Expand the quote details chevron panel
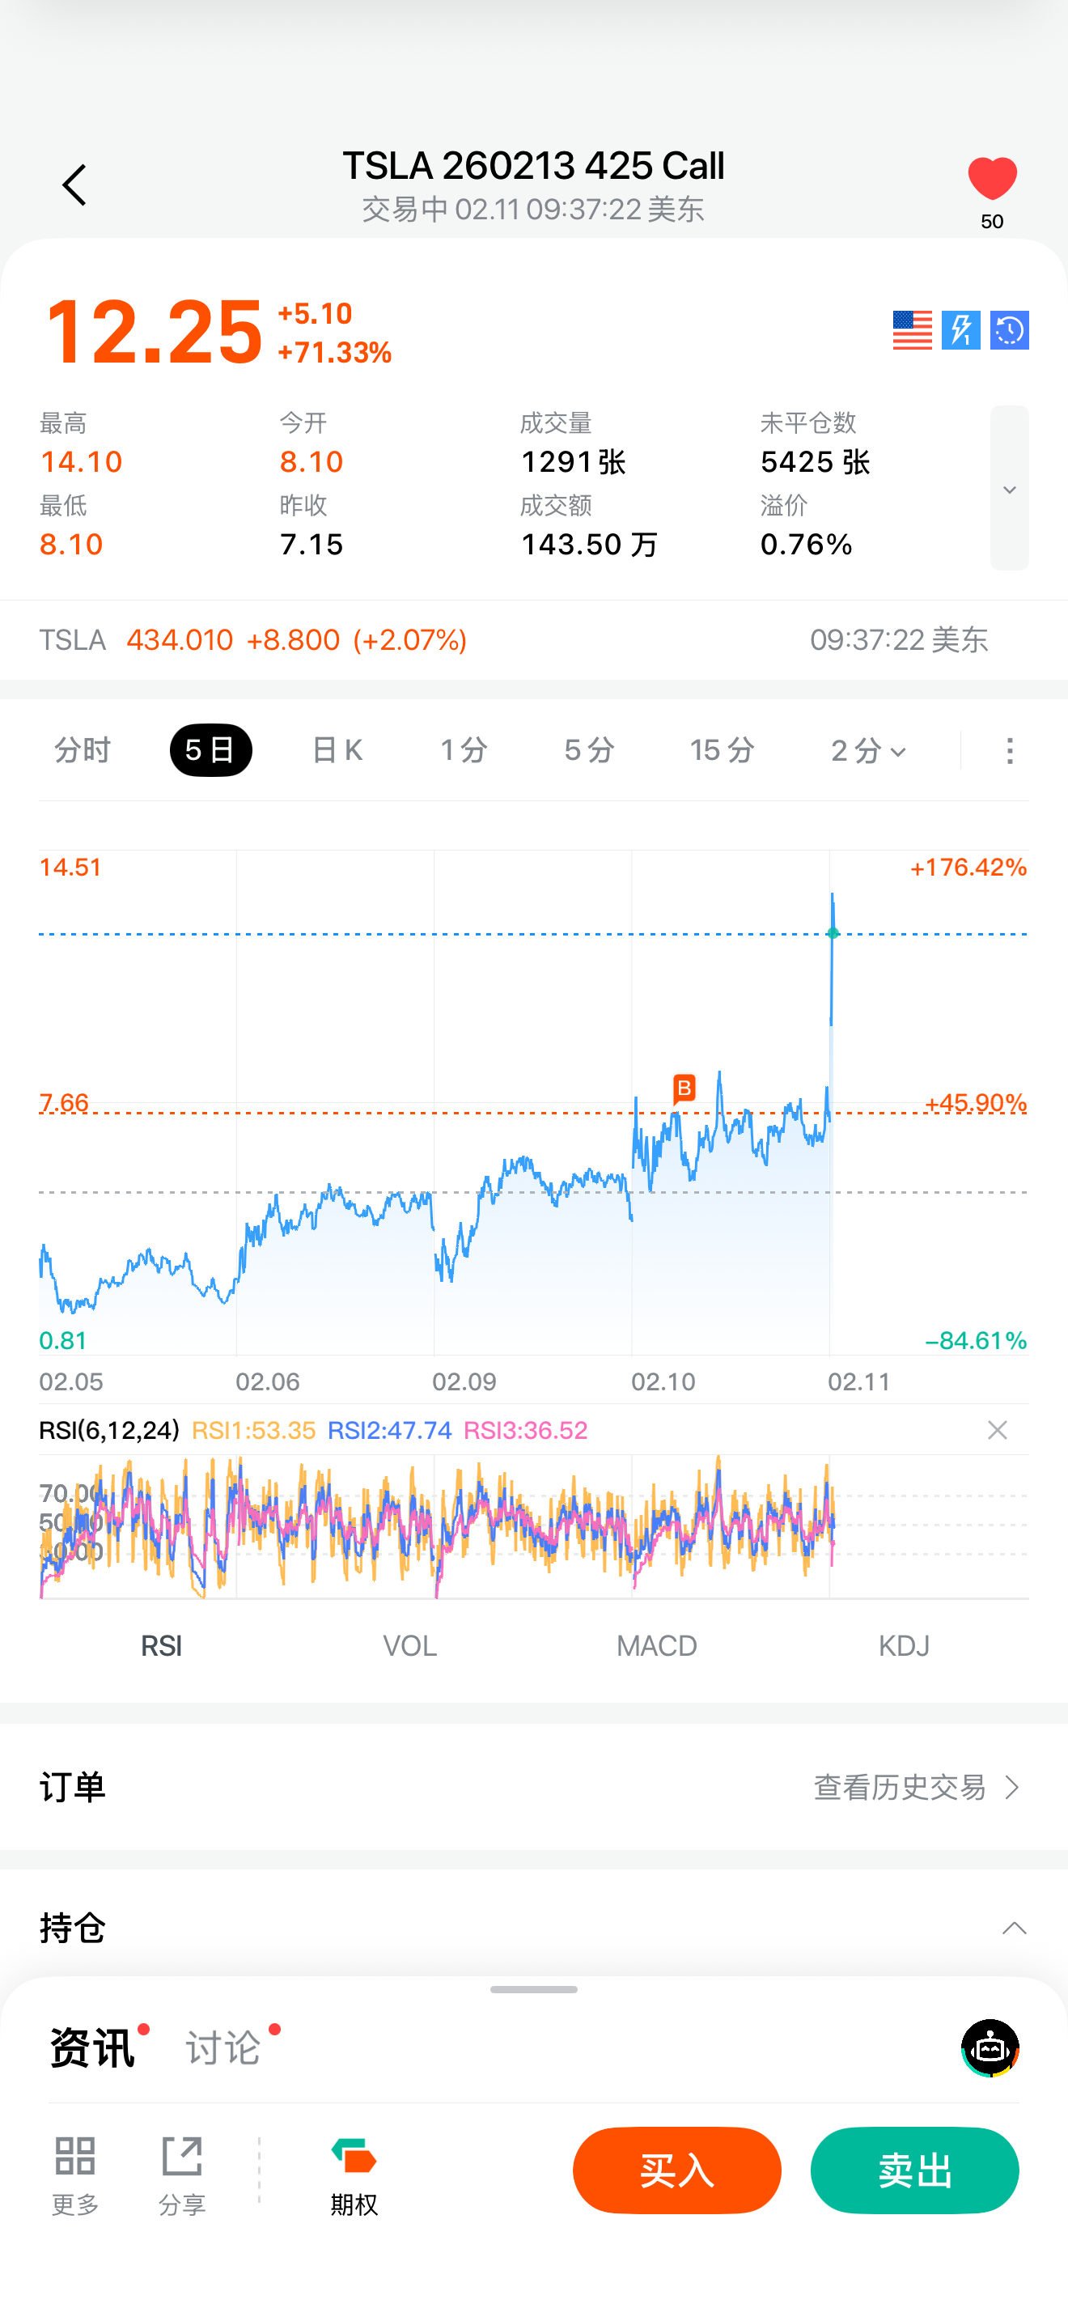Screen dimensions: 1068x2321 point(1009,488)
